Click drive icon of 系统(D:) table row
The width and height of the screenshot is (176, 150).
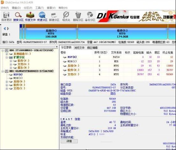coord(65,66)
